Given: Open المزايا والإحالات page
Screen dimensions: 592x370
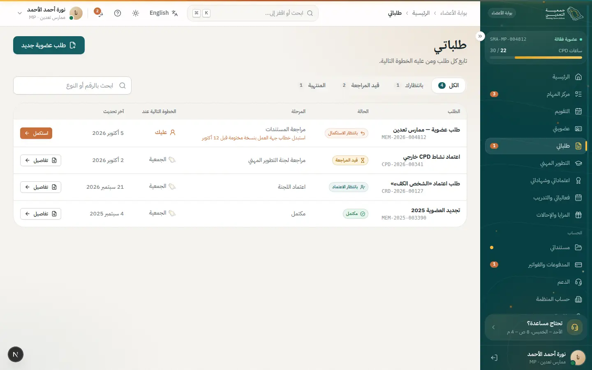Looking at the screenshot, I should pyautogui.click(x=536, y=215).
